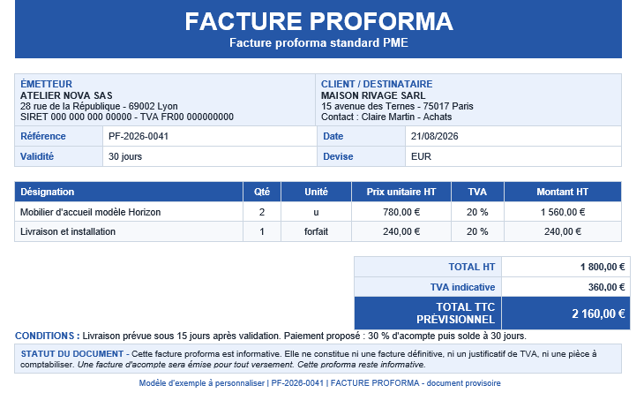644x393 pixels.
Task: Click the Prix unitaire HT column header
Action: [x=401, y=192]
